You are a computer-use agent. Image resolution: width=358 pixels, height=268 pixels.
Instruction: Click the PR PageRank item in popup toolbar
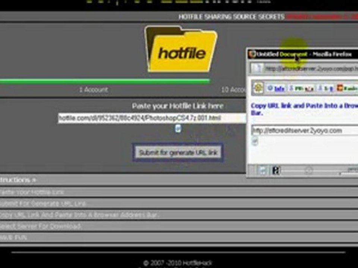(301, 89)
